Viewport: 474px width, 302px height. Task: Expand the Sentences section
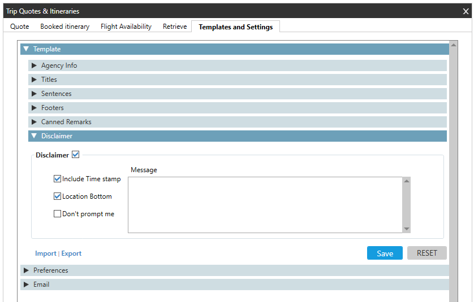34,94
